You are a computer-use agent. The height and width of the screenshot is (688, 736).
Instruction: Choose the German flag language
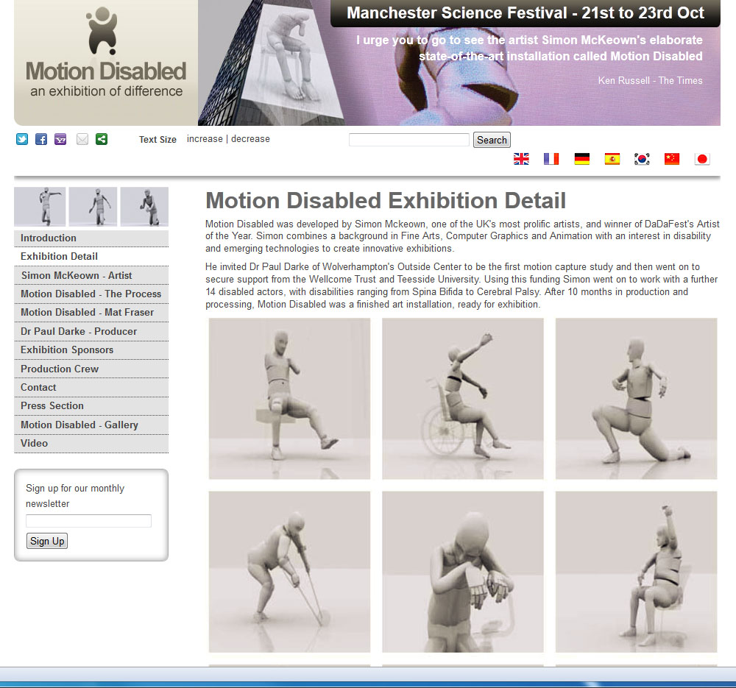[x=581, y=159]
